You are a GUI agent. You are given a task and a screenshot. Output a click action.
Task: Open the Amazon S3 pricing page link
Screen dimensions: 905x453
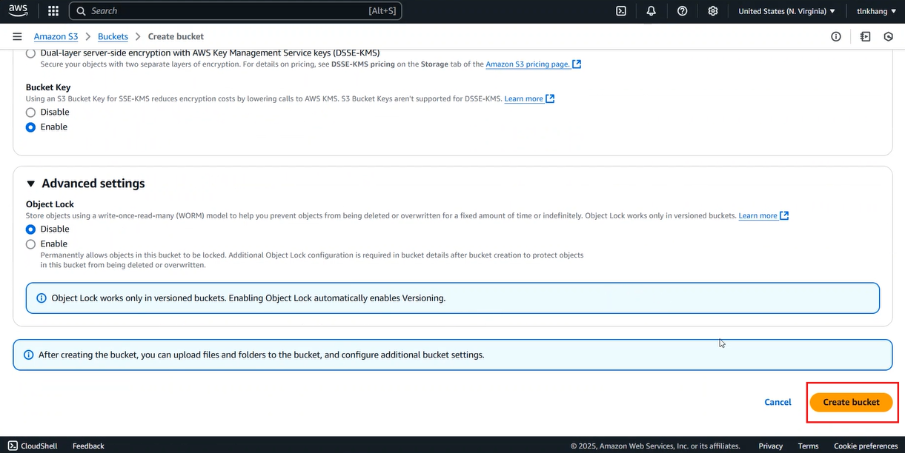pos(528,64)
